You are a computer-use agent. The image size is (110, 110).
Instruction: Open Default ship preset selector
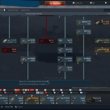(x=9, y=107)
